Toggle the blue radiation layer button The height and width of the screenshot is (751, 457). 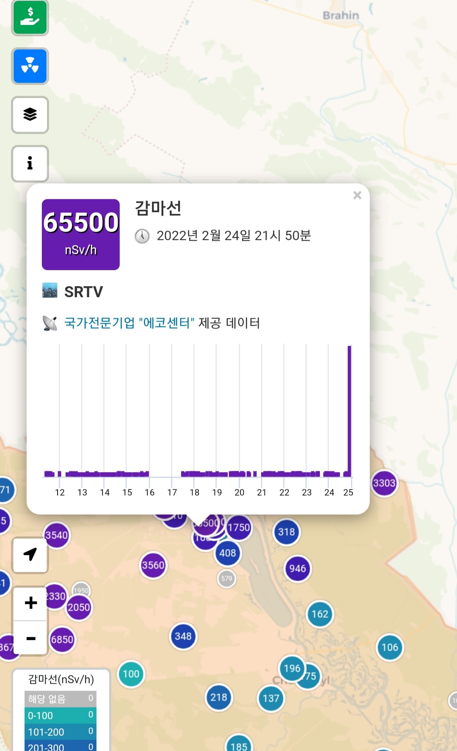pyautogui.click(x=30, y=66)
